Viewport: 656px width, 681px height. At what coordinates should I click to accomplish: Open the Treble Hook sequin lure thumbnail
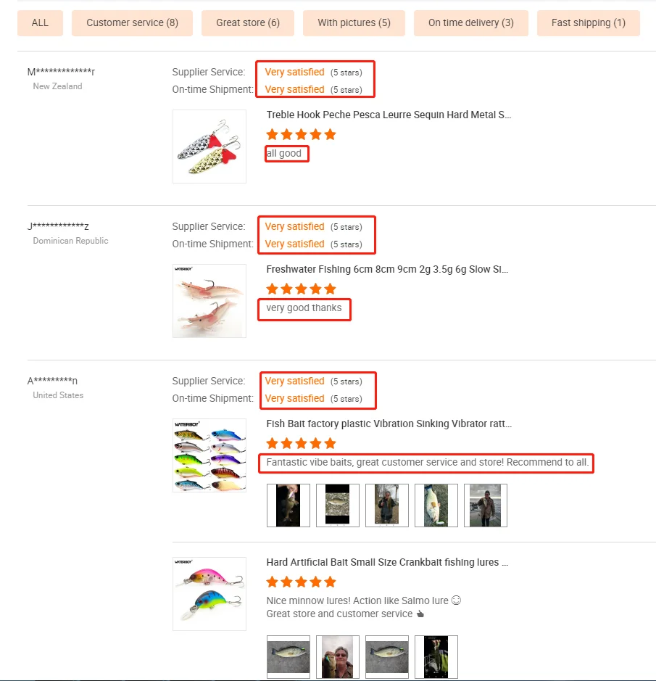click(x=209, y=146)
